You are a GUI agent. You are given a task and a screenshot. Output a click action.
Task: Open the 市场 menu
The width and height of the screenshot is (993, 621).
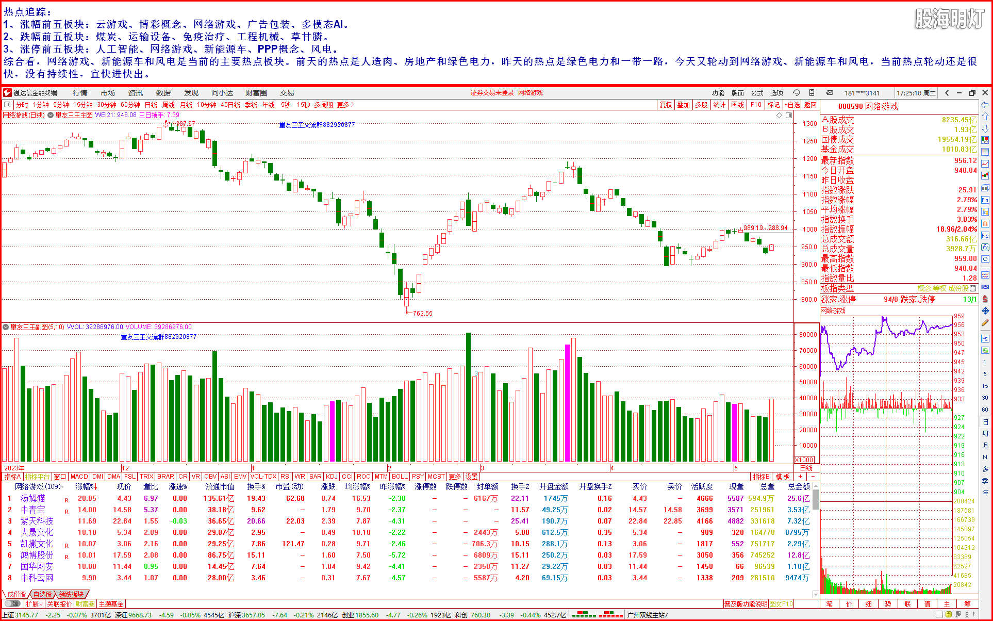click(x=108, y=93)
